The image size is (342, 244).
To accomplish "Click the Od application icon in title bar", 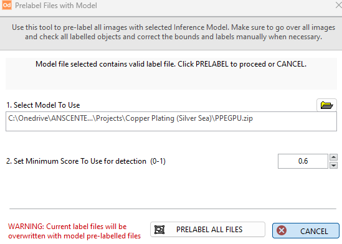I will [7, 5].
